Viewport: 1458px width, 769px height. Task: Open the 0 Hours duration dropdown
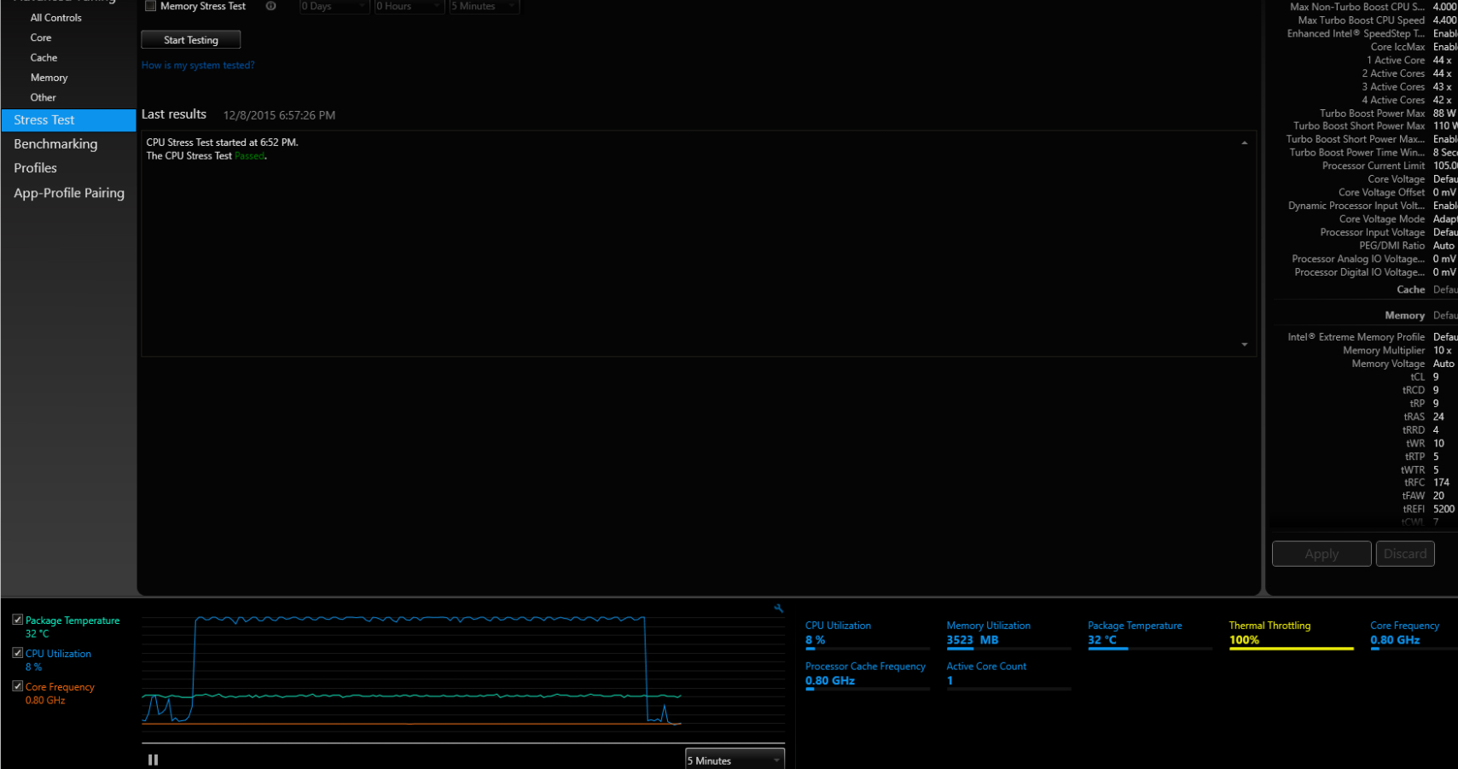click(x=410, y=6)
